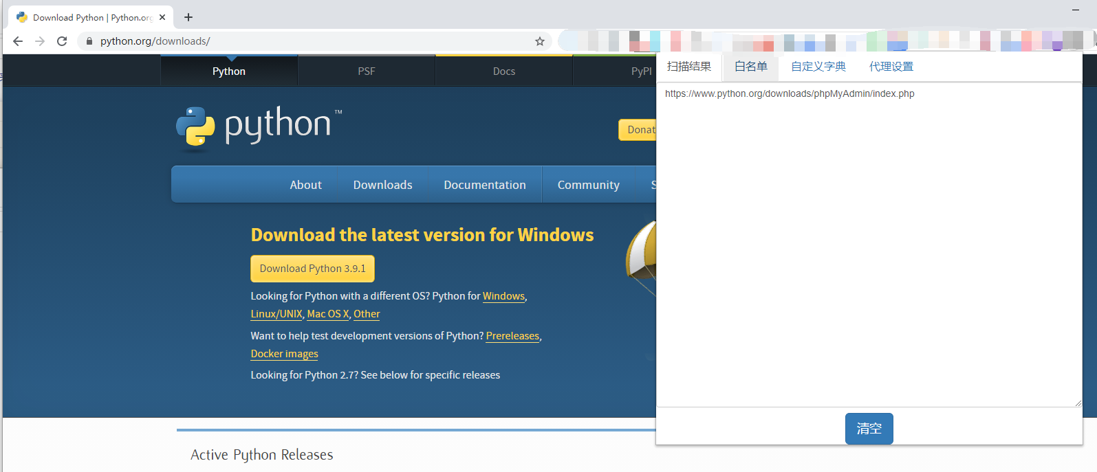The image size is (1097, 472).
Task: Click the Active Python Releases heading
Action: [262, 455]
